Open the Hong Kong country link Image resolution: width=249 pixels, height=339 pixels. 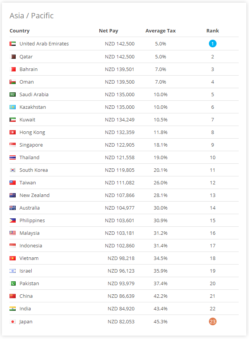tap(32, 132)
